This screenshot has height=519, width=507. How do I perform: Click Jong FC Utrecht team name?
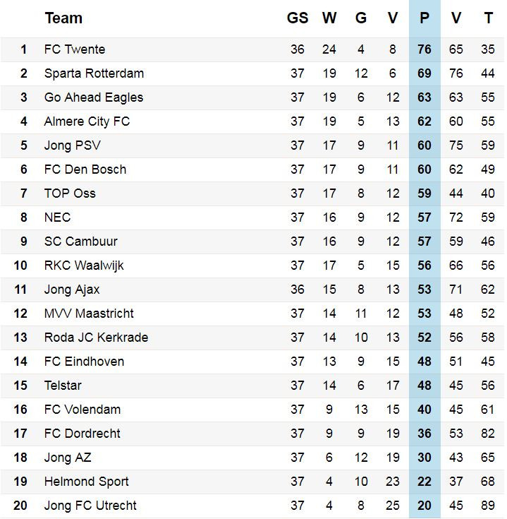[90, 506]
